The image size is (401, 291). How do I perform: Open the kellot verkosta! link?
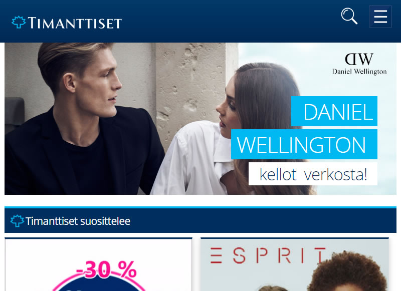(x=313, y=174)
